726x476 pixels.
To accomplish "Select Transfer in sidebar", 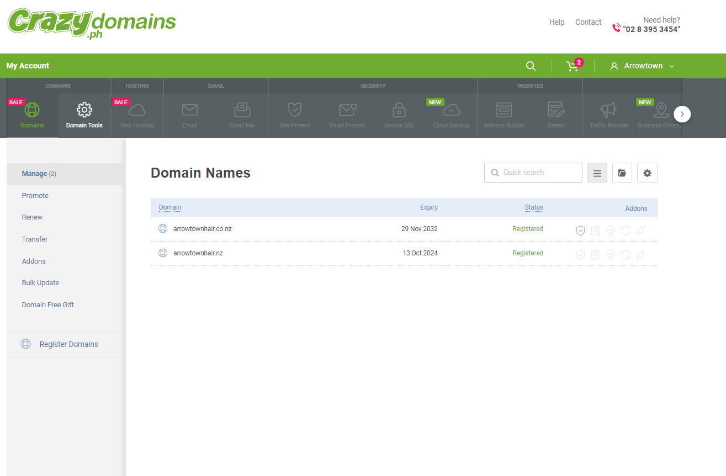I will click(x=35, y=239).
